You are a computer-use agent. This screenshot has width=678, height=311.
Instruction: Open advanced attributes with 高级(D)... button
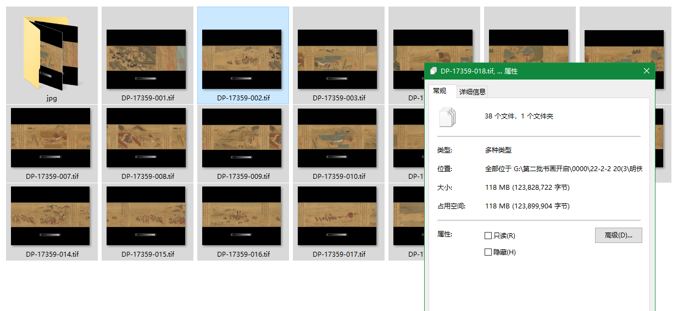point(619,235)
